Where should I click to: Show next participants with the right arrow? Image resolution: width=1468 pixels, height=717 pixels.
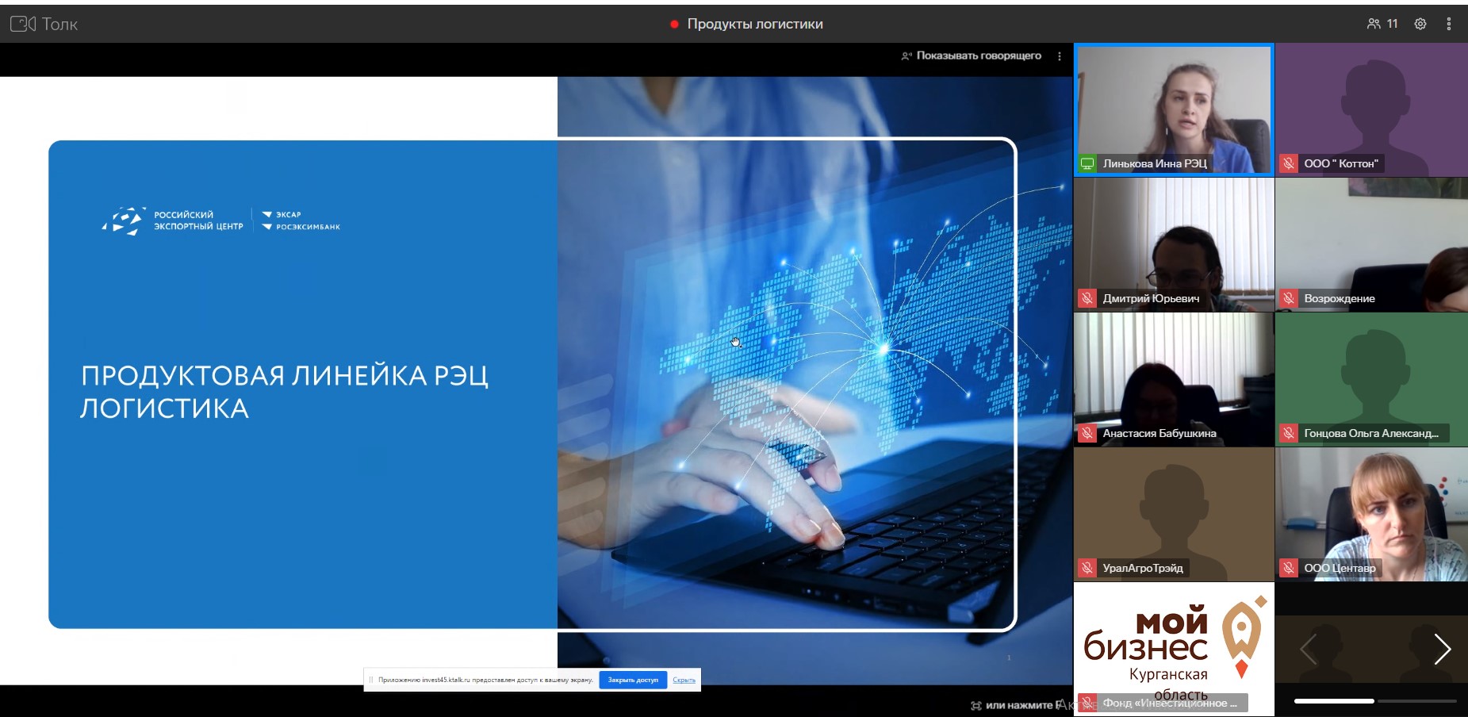(1443, 650)
